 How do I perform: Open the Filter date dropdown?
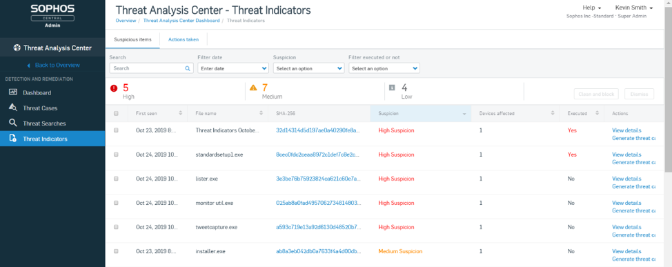pos(233,68)
